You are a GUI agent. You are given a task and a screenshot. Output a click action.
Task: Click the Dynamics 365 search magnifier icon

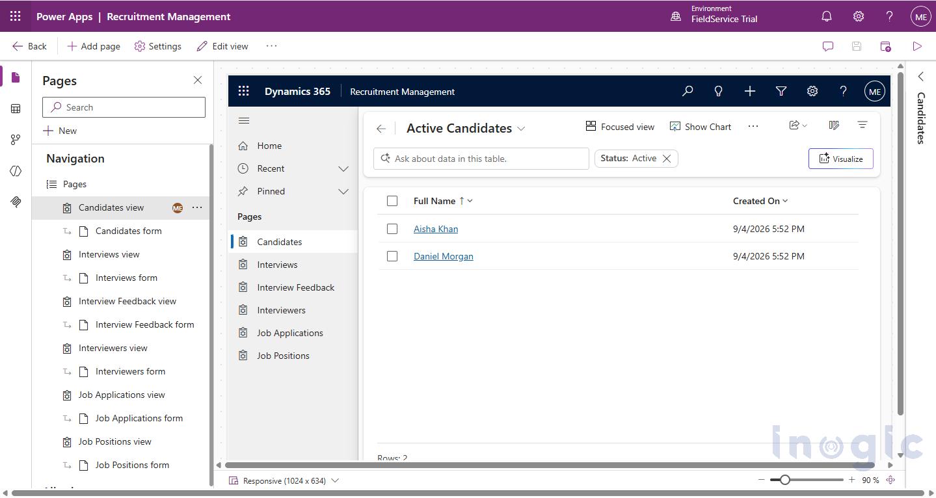(x=688, y=92)
